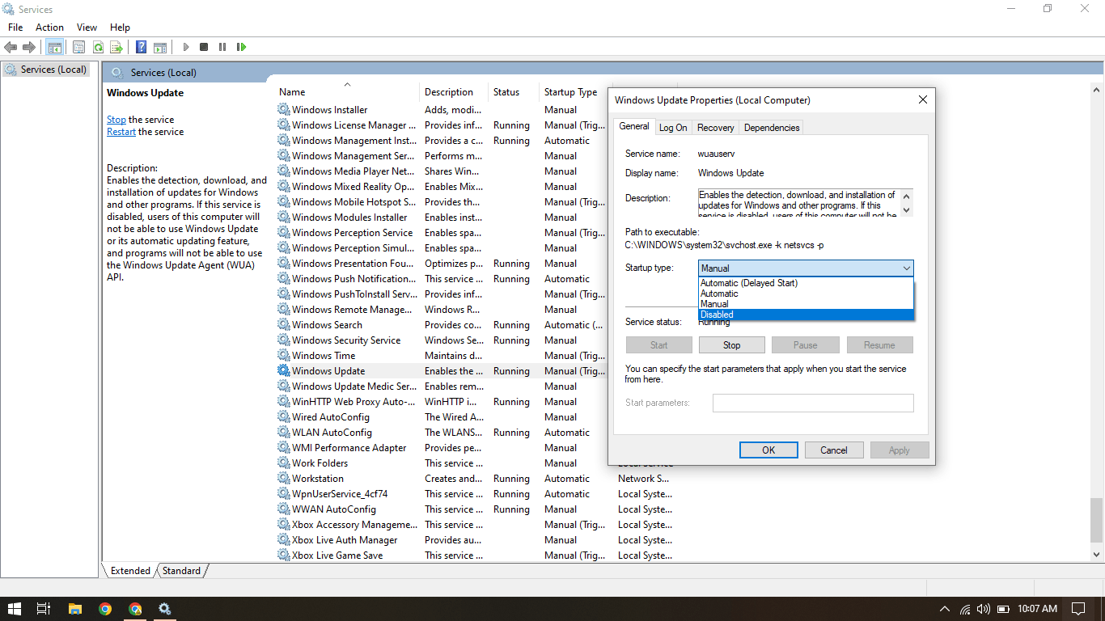The image size is (1105, 621).
Task: Open the Help toolbar icon
Action: click(x=141, y=48)
